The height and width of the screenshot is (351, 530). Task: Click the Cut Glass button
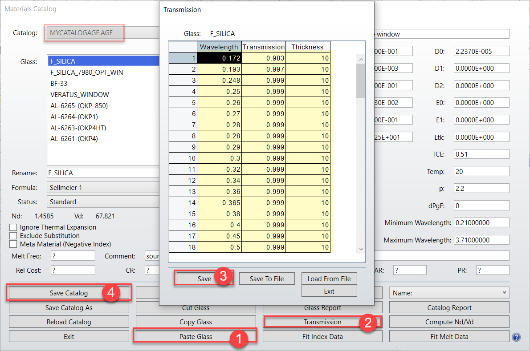[x=196, y=308]
